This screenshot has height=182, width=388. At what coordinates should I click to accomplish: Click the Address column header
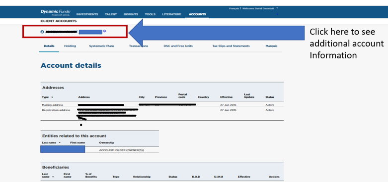tap(84, 97)
